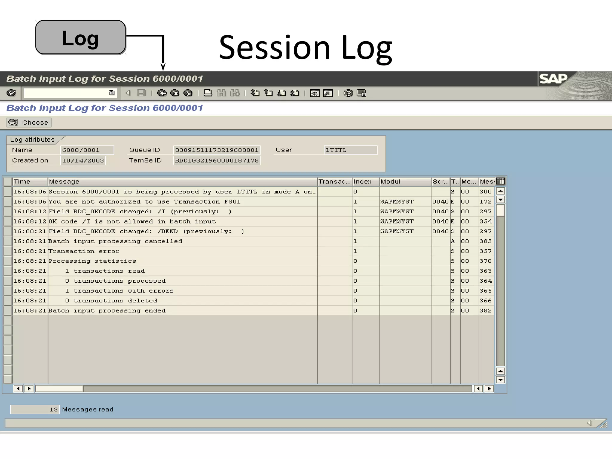Print the log with printer icon

(x=208, y=93)
